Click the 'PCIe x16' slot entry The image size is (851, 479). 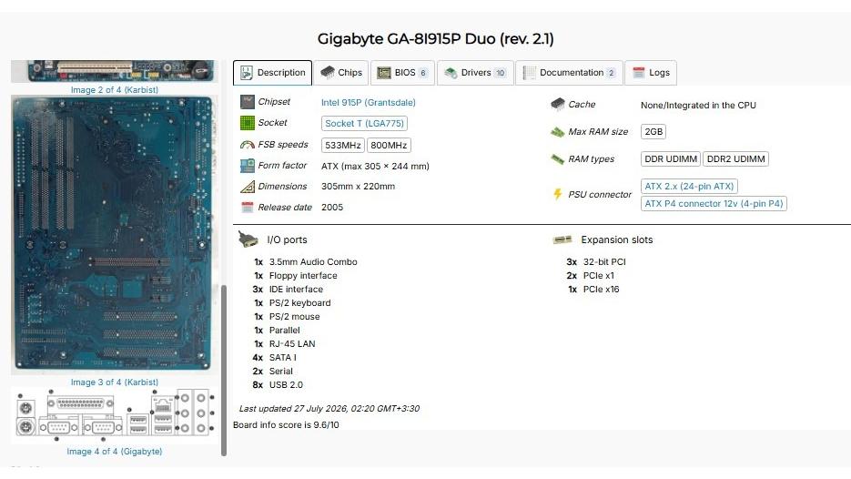coord(601,289)
